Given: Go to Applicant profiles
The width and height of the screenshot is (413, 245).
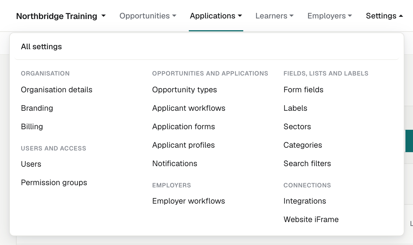Looking at the screenshot, I should [183, 145].
